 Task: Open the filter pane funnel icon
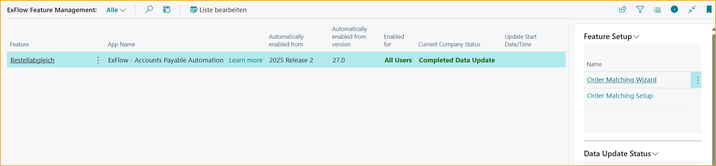pyautogui.click(x=640, y=9)
